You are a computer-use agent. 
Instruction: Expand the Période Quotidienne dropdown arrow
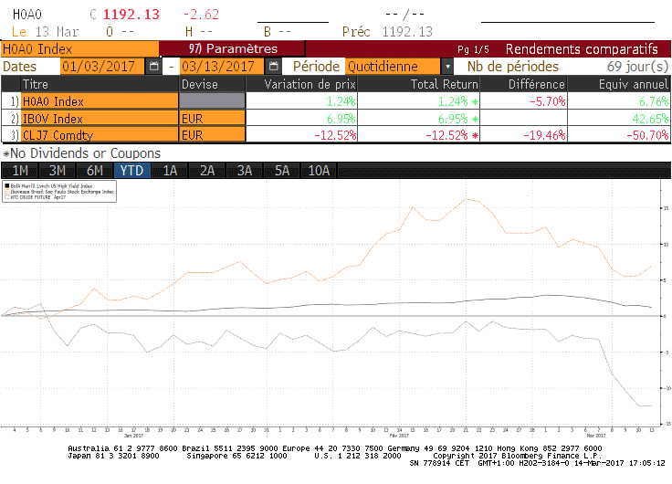pyautogui.click(x=447, y=67)
